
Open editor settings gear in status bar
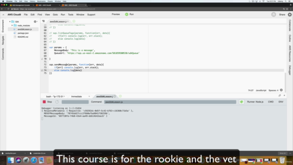click(281, 90)
